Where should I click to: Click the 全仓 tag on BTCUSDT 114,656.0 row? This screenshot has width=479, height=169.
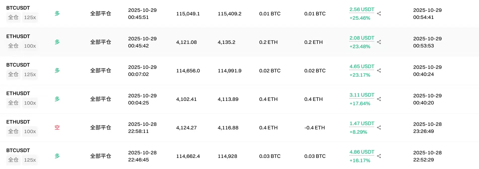coord(13,74)
